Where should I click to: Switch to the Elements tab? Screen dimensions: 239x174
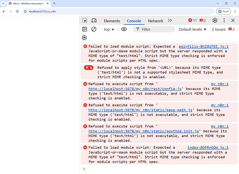click(112, 21)
